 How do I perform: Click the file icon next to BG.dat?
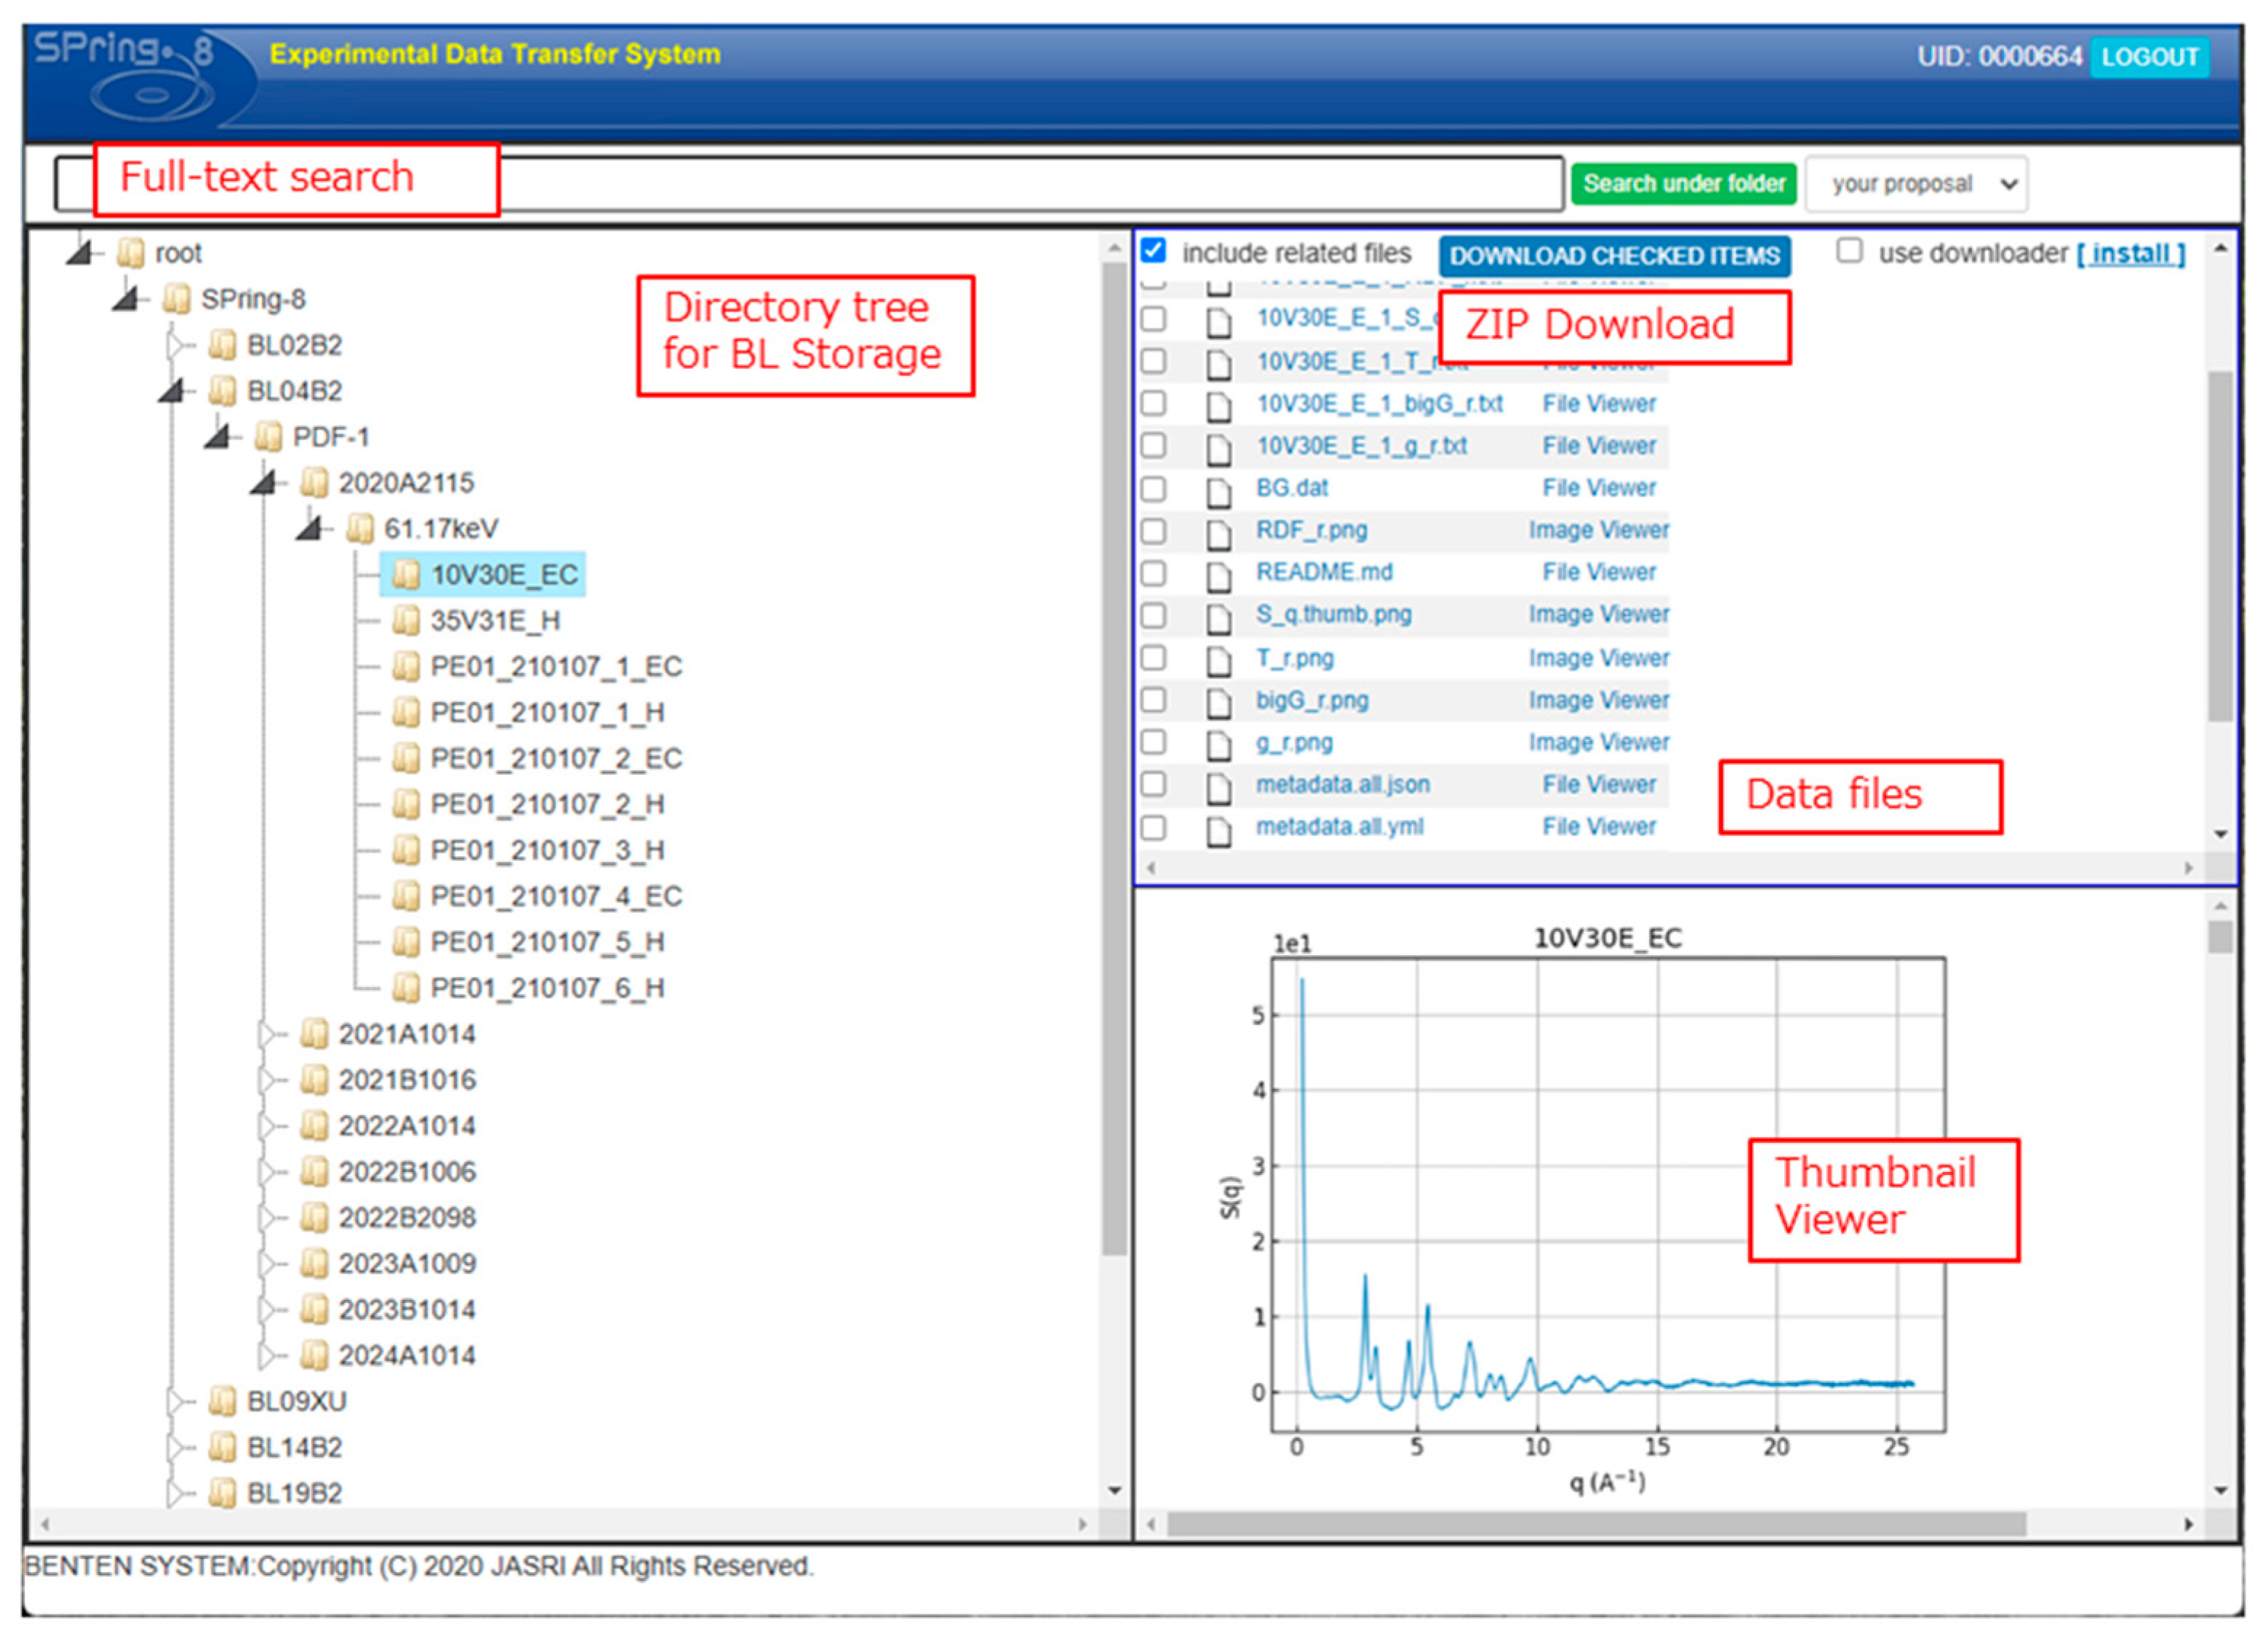click(1218, 491)
